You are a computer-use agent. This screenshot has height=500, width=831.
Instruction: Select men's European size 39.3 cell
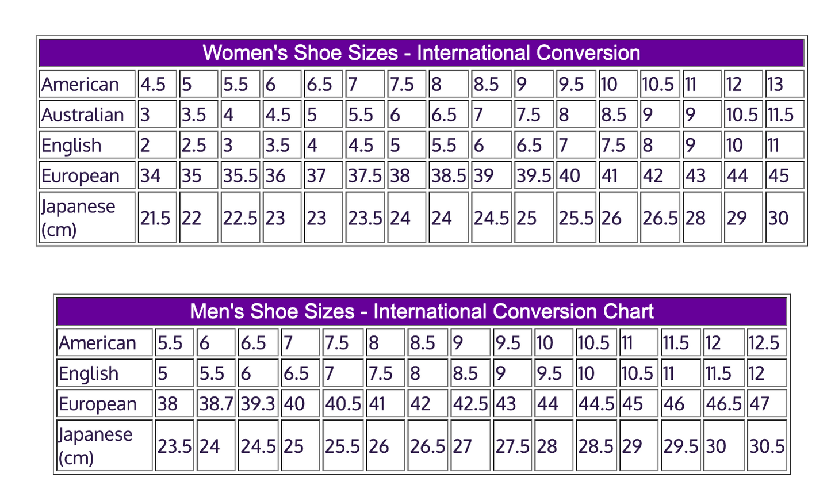coord(258,404)
